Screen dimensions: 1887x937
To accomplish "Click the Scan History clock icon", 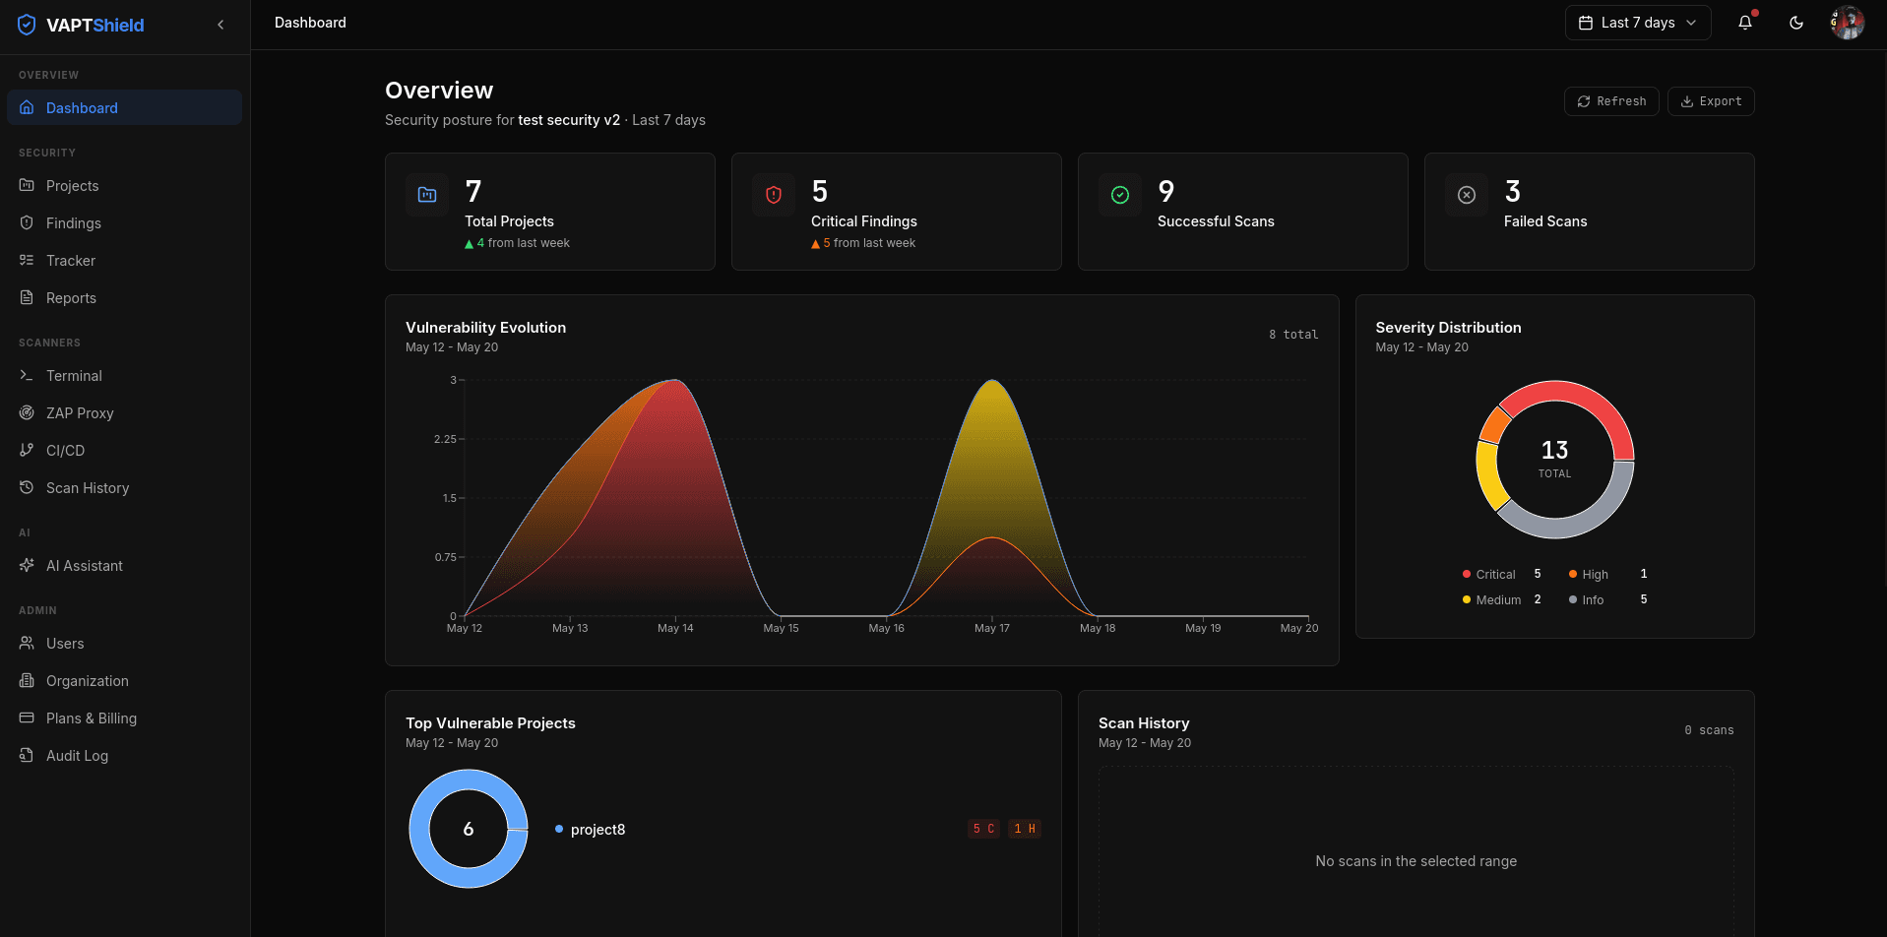I will [x=27, y=487].
